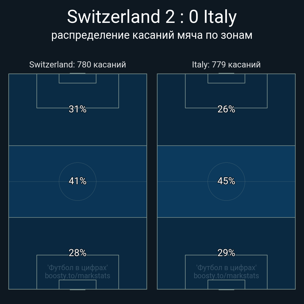Open boosty.to/markstats link on Switzerland pitch

point(78,276)
